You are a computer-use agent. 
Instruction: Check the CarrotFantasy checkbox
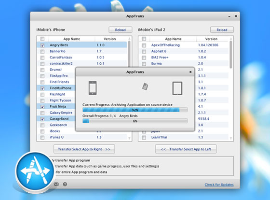[x=42, y=57]
